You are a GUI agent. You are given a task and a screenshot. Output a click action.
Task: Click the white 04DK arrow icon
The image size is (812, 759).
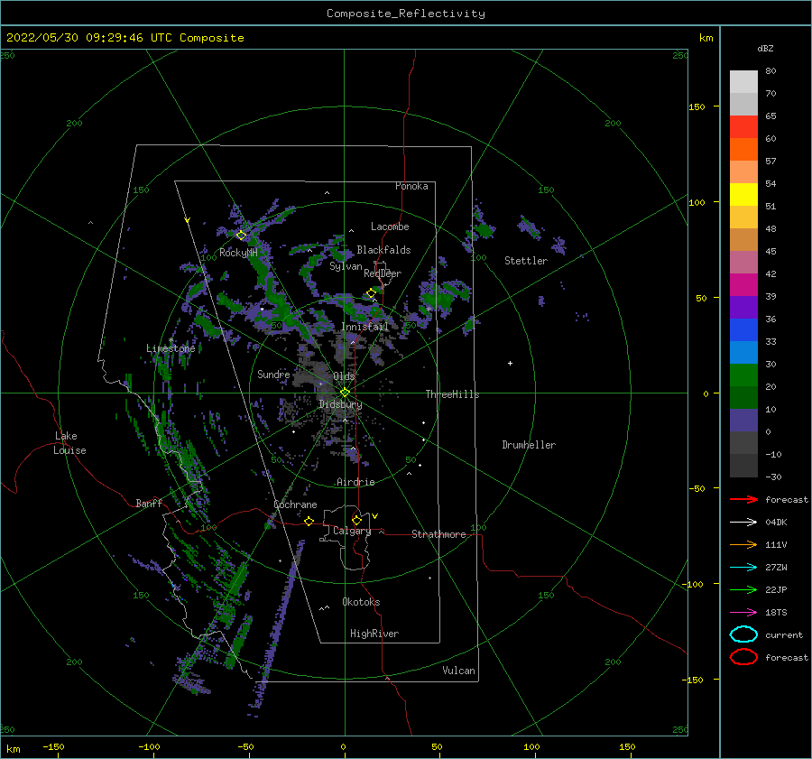tap(743, 522)
